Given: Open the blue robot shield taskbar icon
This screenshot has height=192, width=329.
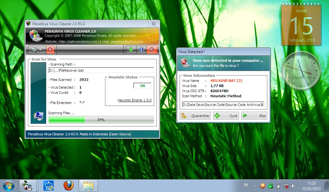Looking at the screenshot, I should (x=49, y=186).
